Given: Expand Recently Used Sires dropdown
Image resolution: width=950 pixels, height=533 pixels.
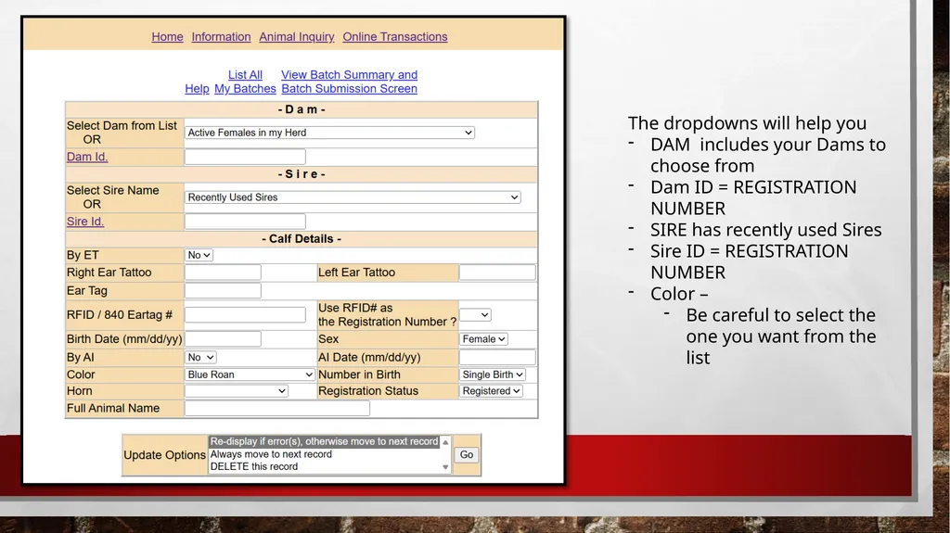Looking at the screenshot, I should [x=353, y=197].
